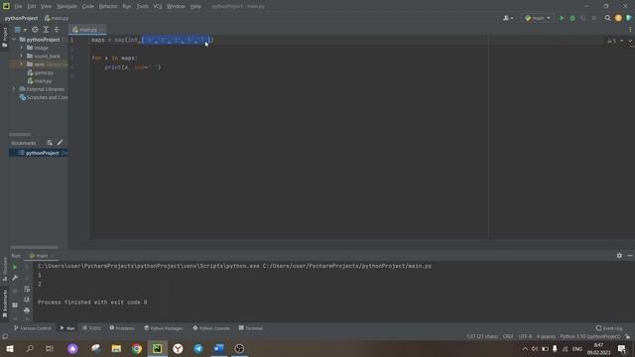Open Search Everywhere magnifier in top toolbar
Screen dimensions: 635x357
click(x=607, y=18)
